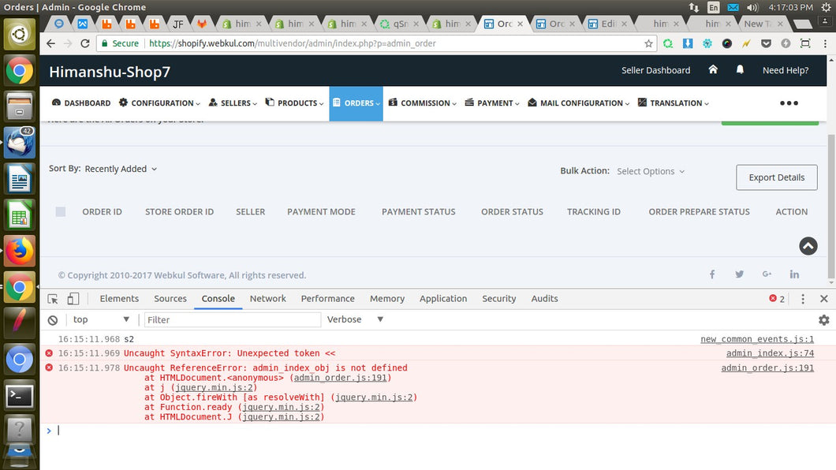Select the DevTools inspect element icon
The width and height of the screenshot is (836, 470).
click(x=53, y=299)
